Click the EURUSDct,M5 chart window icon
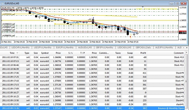189x110 pixels. point(2,3)
